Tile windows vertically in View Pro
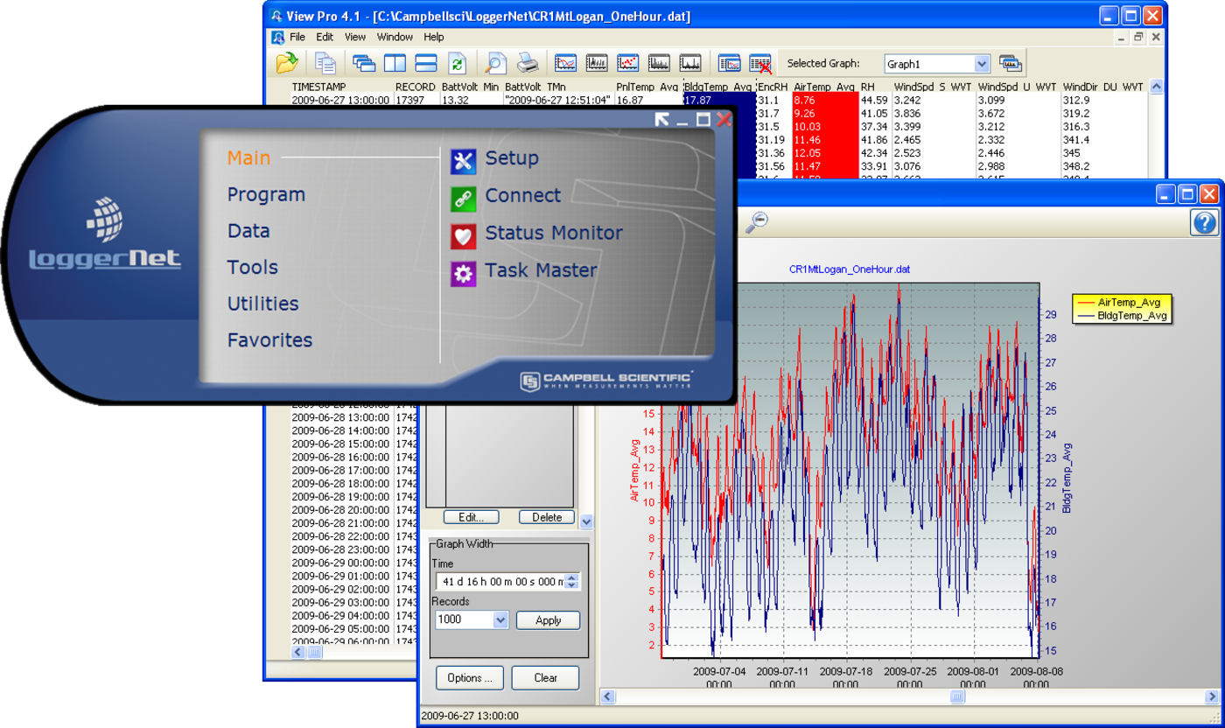1225x728 pixels. pos(395,63)
